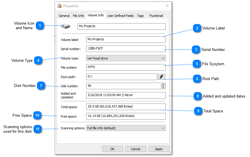Screen dimensions: 250x157
Task: Click the Cancel button
Action: pyautogui.click(x=135, y=149)
